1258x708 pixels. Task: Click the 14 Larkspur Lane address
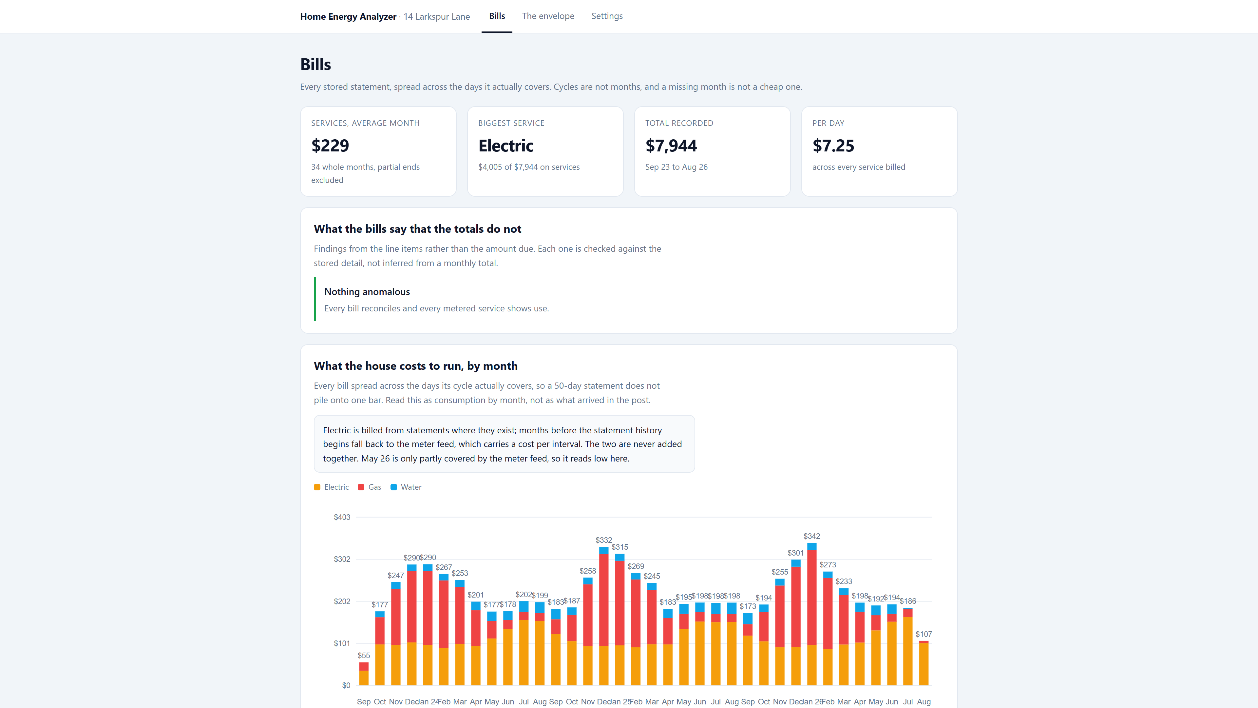(x=437, y=17)
